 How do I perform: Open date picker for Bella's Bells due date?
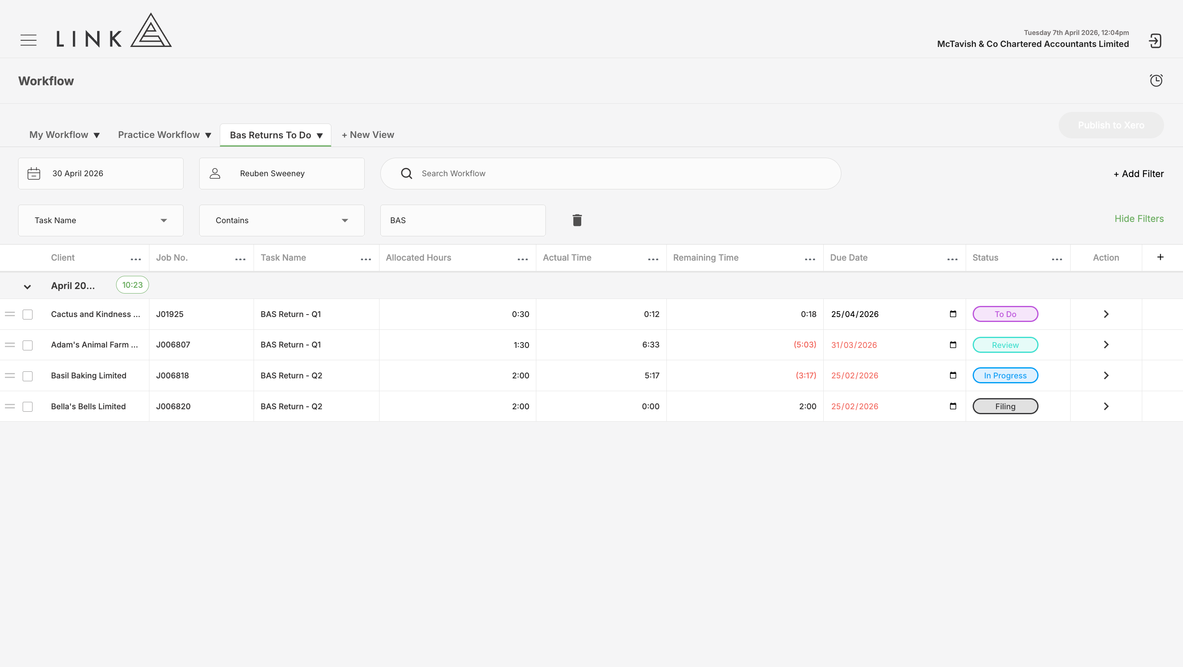(953, 406)
